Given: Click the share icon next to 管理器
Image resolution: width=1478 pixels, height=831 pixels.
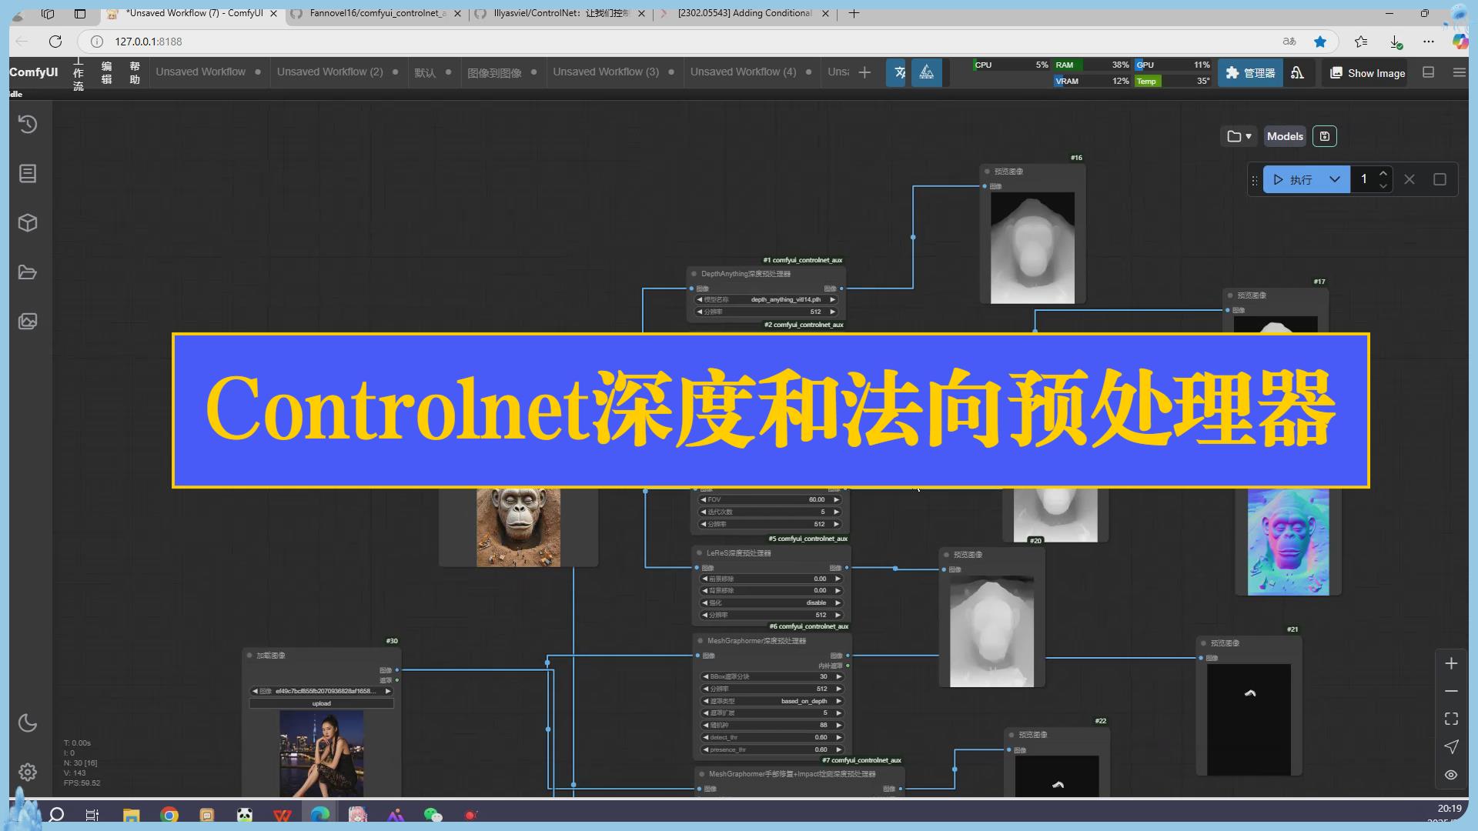Looking at the screenshot, I should click(1298, 72).
